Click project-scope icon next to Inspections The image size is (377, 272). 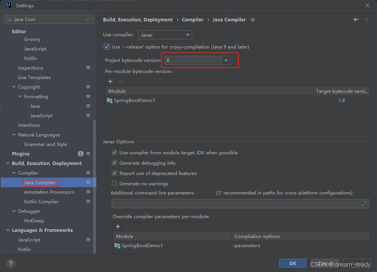(88, 68)
